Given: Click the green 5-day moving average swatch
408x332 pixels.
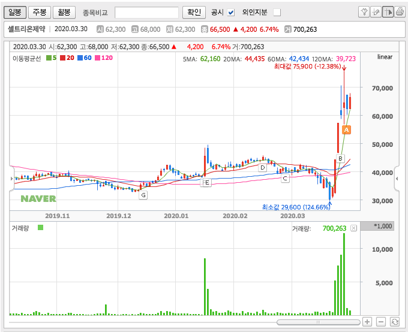Looking at the screenshot, I should point(49,58).
